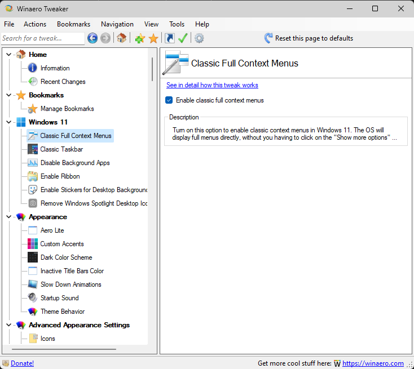Screen dimensions: 414x369
Task: Uncheck Enable classic full context menus checkbox
Action: [x=169, y=100]
